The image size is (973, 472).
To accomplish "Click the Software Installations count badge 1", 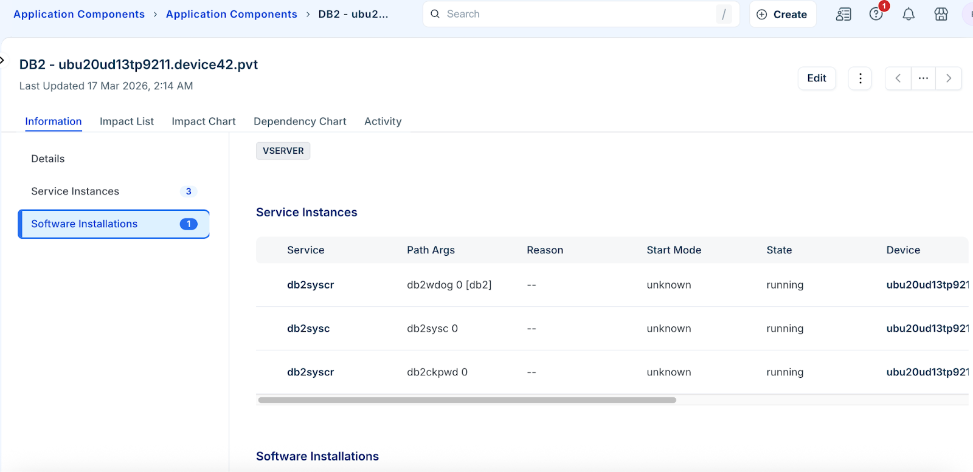I will click(x=189, y=224).
